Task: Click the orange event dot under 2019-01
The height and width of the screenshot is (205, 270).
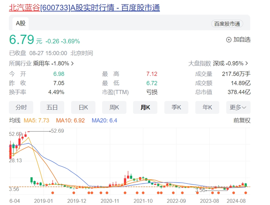Action: click(52, 193)
